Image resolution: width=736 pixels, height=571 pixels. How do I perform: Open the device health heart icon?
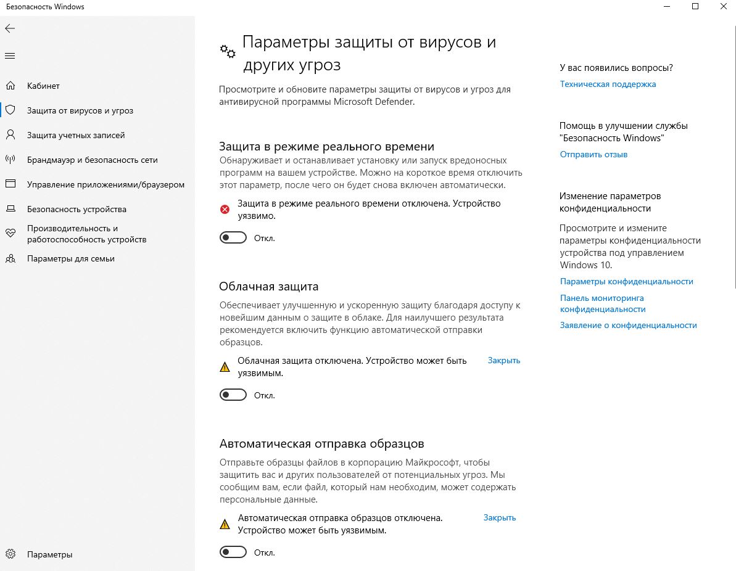click(10, 233)
